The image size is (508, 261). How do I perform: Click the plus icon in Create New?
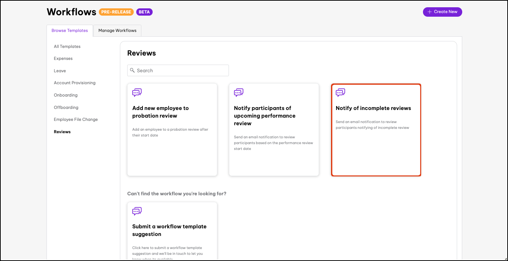coord(430,12)
